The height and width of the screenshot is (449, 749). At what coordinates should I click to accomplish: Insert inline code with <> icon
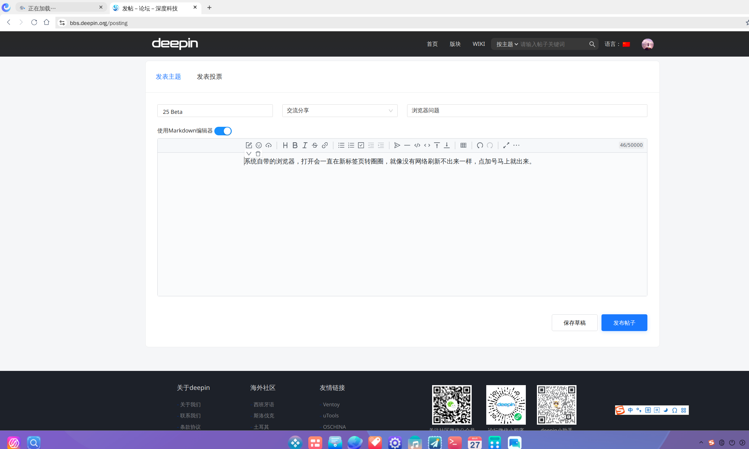tap(427, 145)
